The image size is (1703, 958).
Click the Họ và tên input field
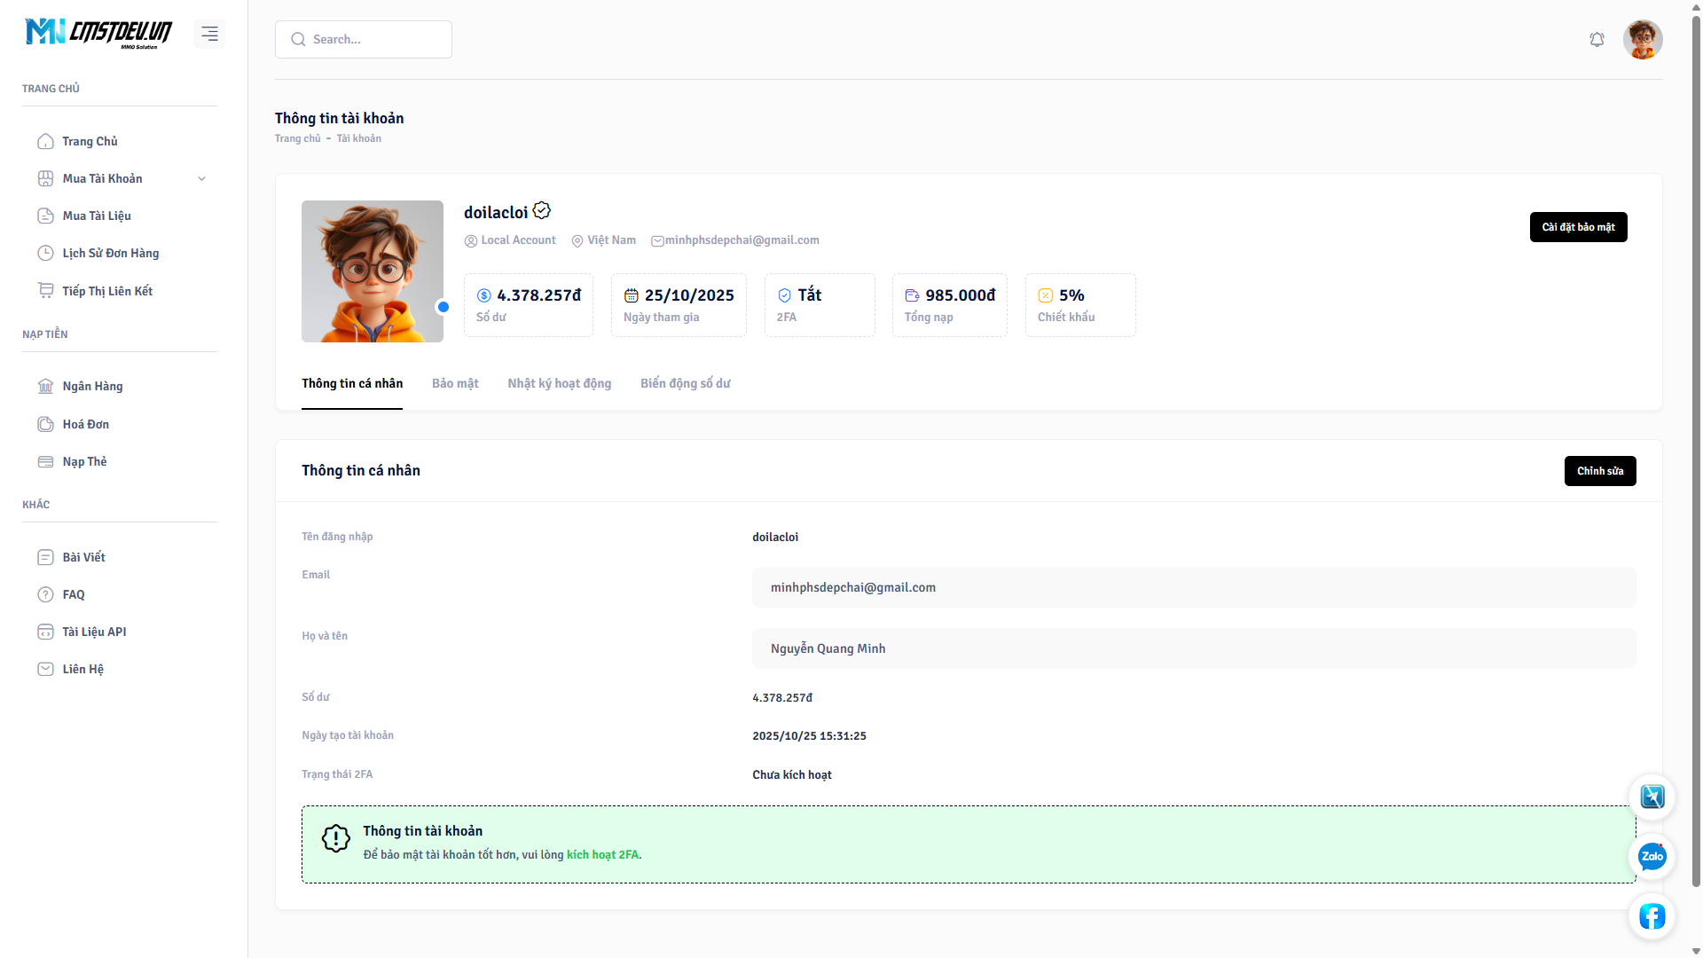(x=1193, y=648)
